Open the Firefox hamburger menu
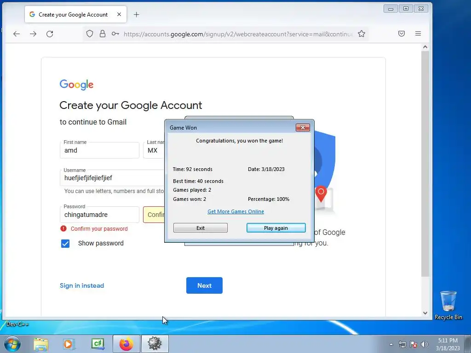This screenshot has height=353, width=471. point(418,34)
